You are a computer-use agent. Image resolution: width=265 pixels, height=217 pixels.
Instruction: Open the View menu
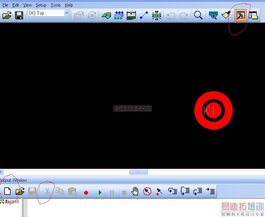[27, 5]
